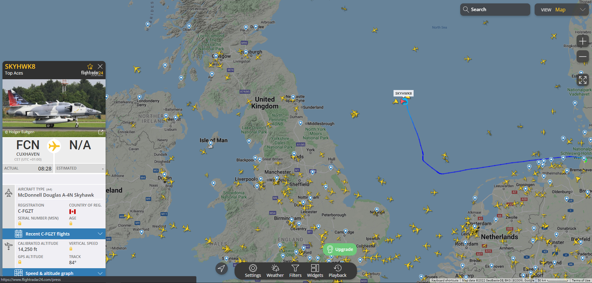The height and width of the screenshot is (283, 592).
Task: Click the green Upgrade button
Action: [x=340, y=249]
